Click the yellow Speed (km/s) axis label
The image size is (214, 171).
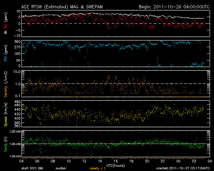pos(6,115)
